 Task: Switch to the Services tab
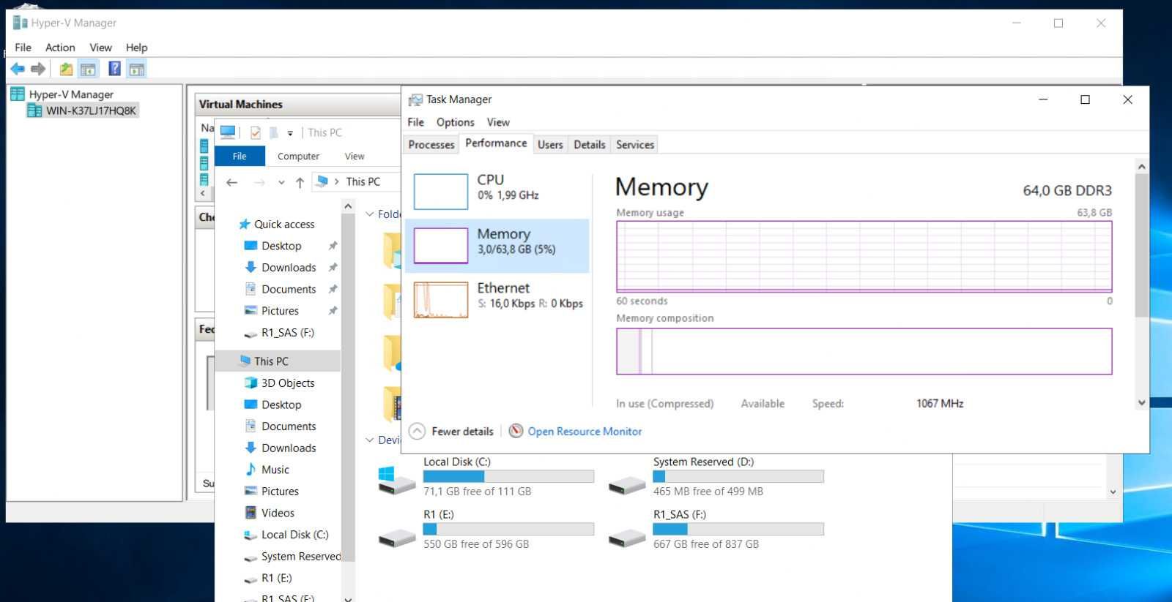click(635, 145)
